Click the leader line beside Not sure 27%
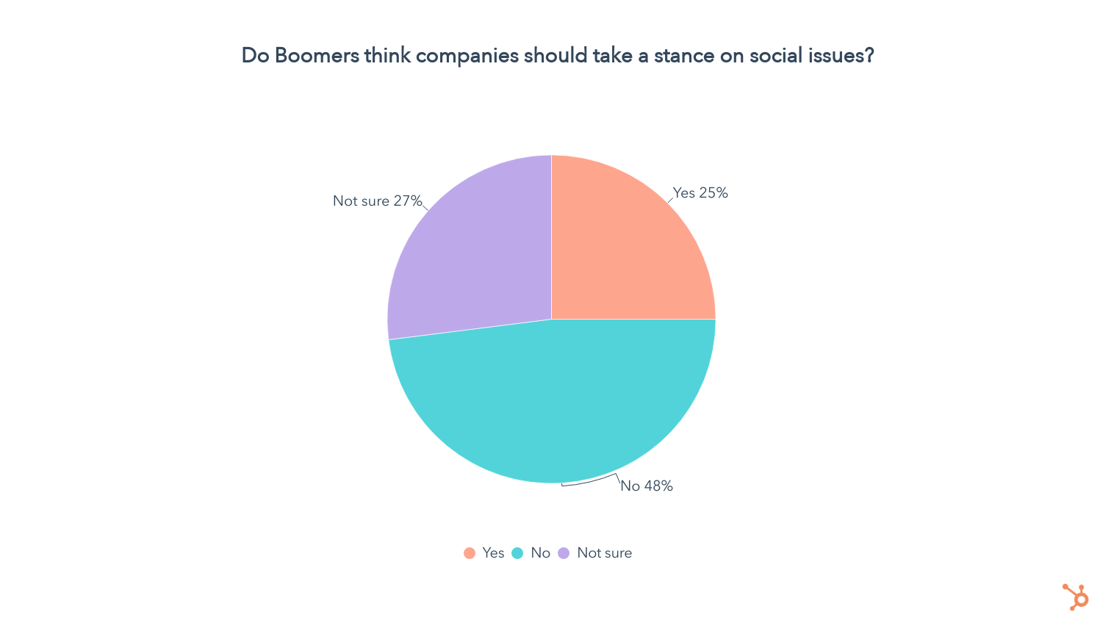The width and height of the screenshot is (1114, 620). click(x=425, y=208)
